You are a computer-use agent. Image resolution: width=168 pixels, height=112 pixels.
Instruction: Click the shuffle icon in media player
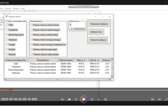click(x=62, y=99)
